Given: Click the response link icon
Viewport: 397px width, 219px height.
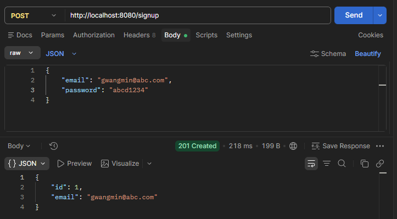Looking at the screenshot, I should (380, 164).
